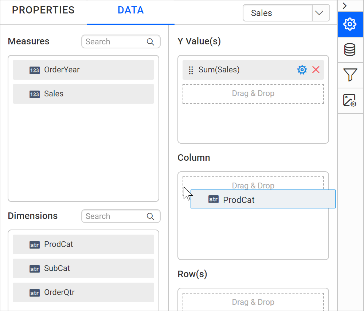Switch to the PROPERTIES tab
364x311 pixels.
click(43, 11)
